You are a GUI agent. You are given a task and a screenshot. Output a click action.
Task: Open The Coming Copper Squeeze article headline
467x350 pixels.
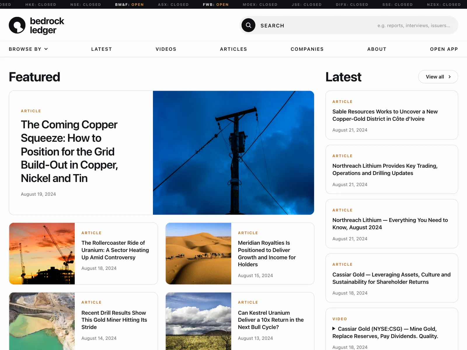pyautogui.click(x=69, y=151)
